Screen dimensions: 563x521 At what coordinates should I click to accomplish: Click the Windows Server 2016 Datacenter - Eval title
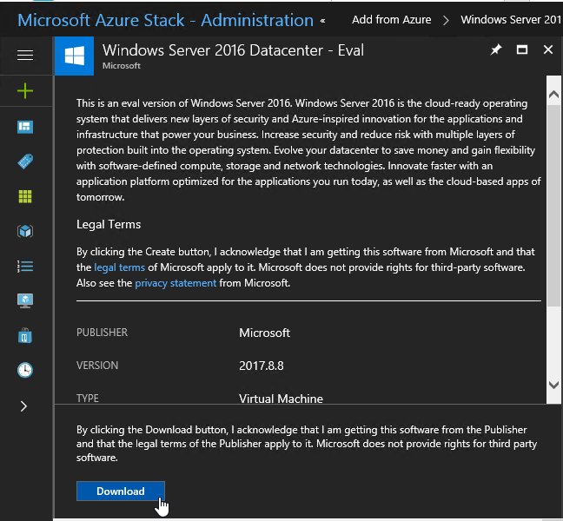point(233,50)
